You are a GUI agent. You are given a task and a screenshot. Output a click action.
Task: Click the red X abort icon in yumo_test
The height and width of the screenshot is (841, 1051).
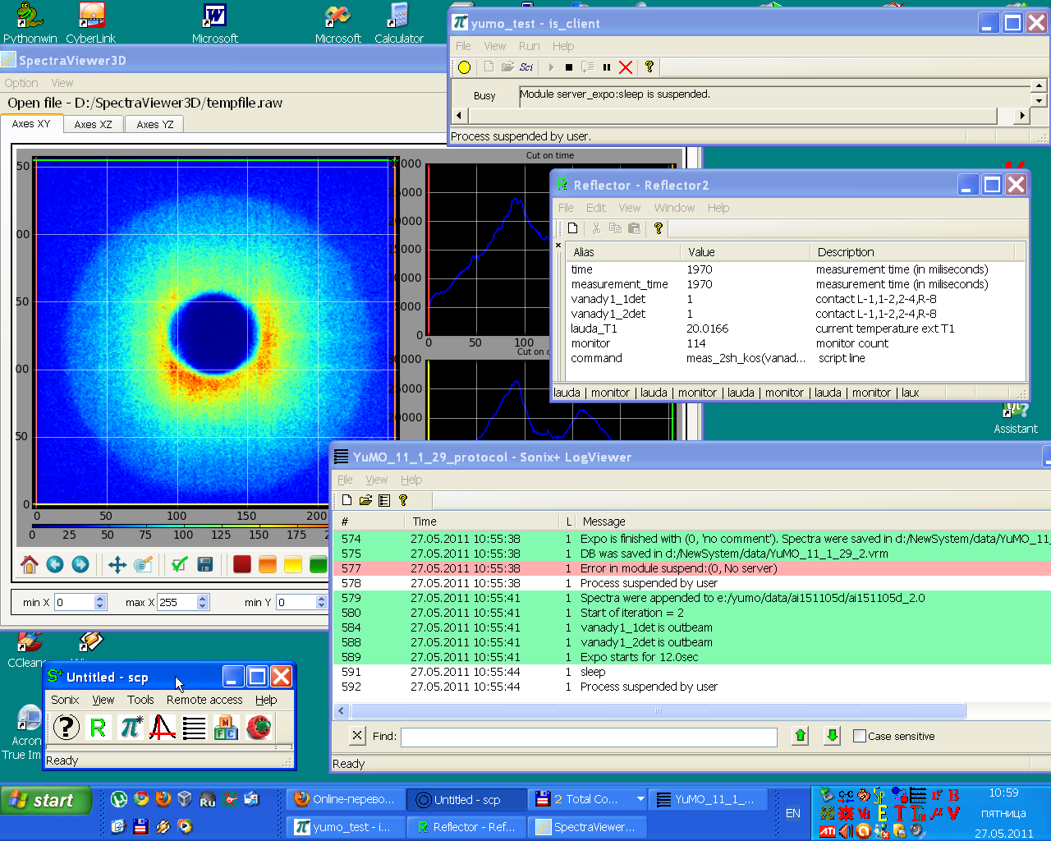pyautogui.click(x=626, y=67)
